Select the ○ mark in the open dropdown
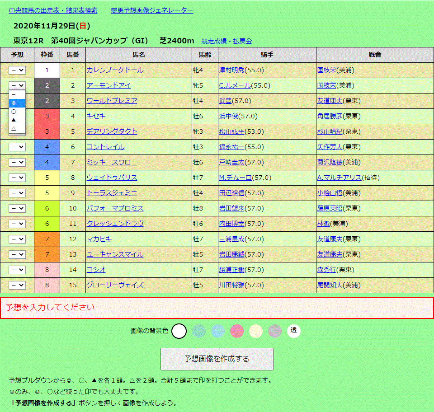Viewport: 434px width, 412px height. click(x=14, y=112)
